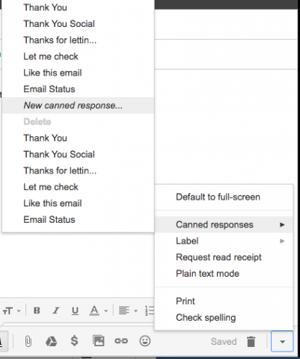Click the more options arrow button

[x=282, y=341]
